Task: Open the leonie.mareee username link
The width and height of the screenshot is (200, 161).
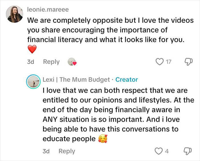Action: pos(48,10)
